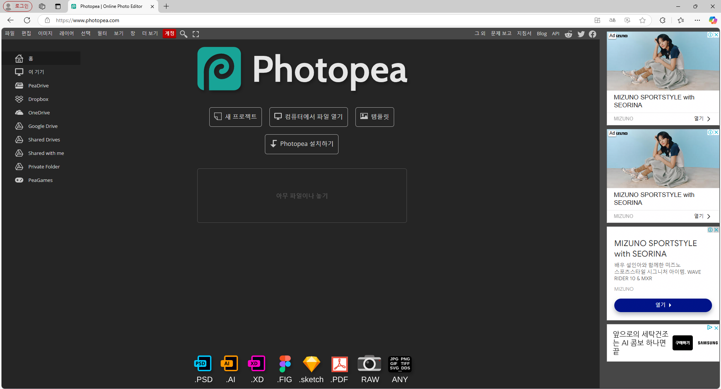The height and width of the screenshot is (389, 721).
Task: Open the 창 menu
Action: coord(133,33)
